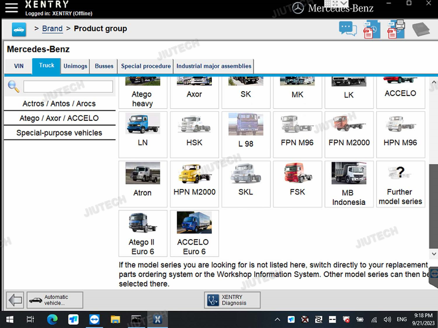Click the PDF print icon
Screen dimensions: 438x328
[x=396, y=29]
